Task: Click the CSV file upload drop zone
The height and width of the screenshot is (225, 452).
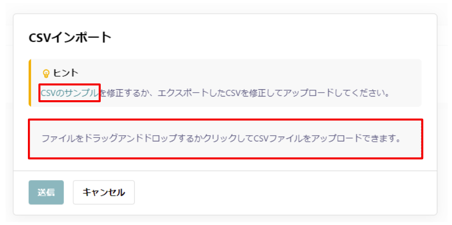Action: click(226, 139)
